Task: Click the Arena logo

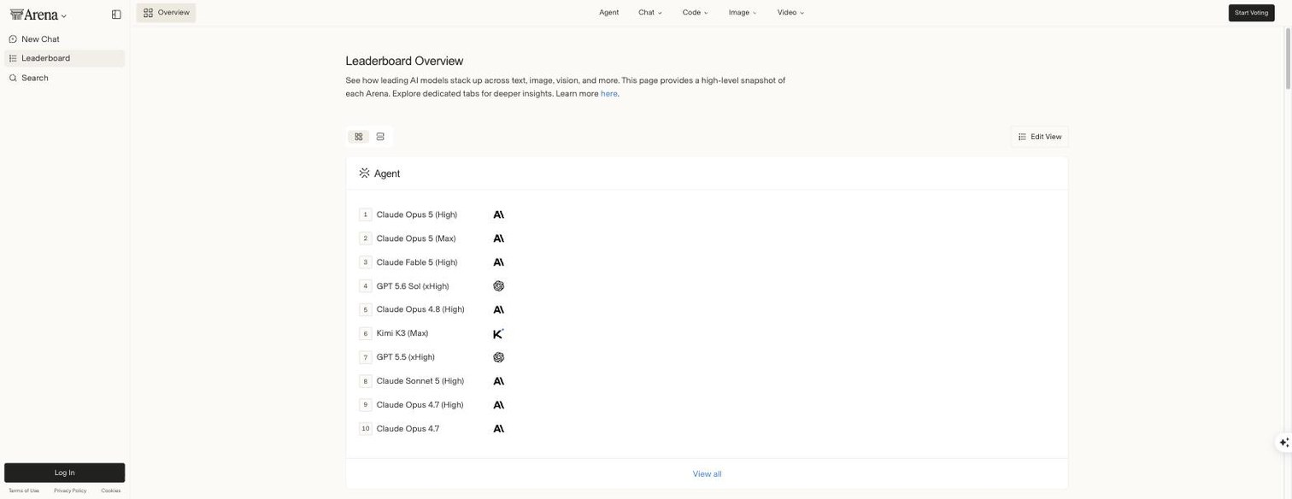Action: [x=34, y=15]
